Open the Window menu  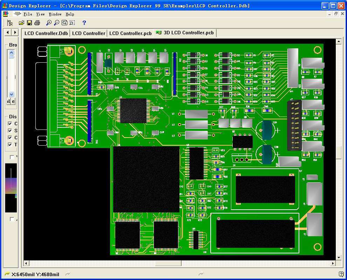pyautogui.click(x=55, y=14)
